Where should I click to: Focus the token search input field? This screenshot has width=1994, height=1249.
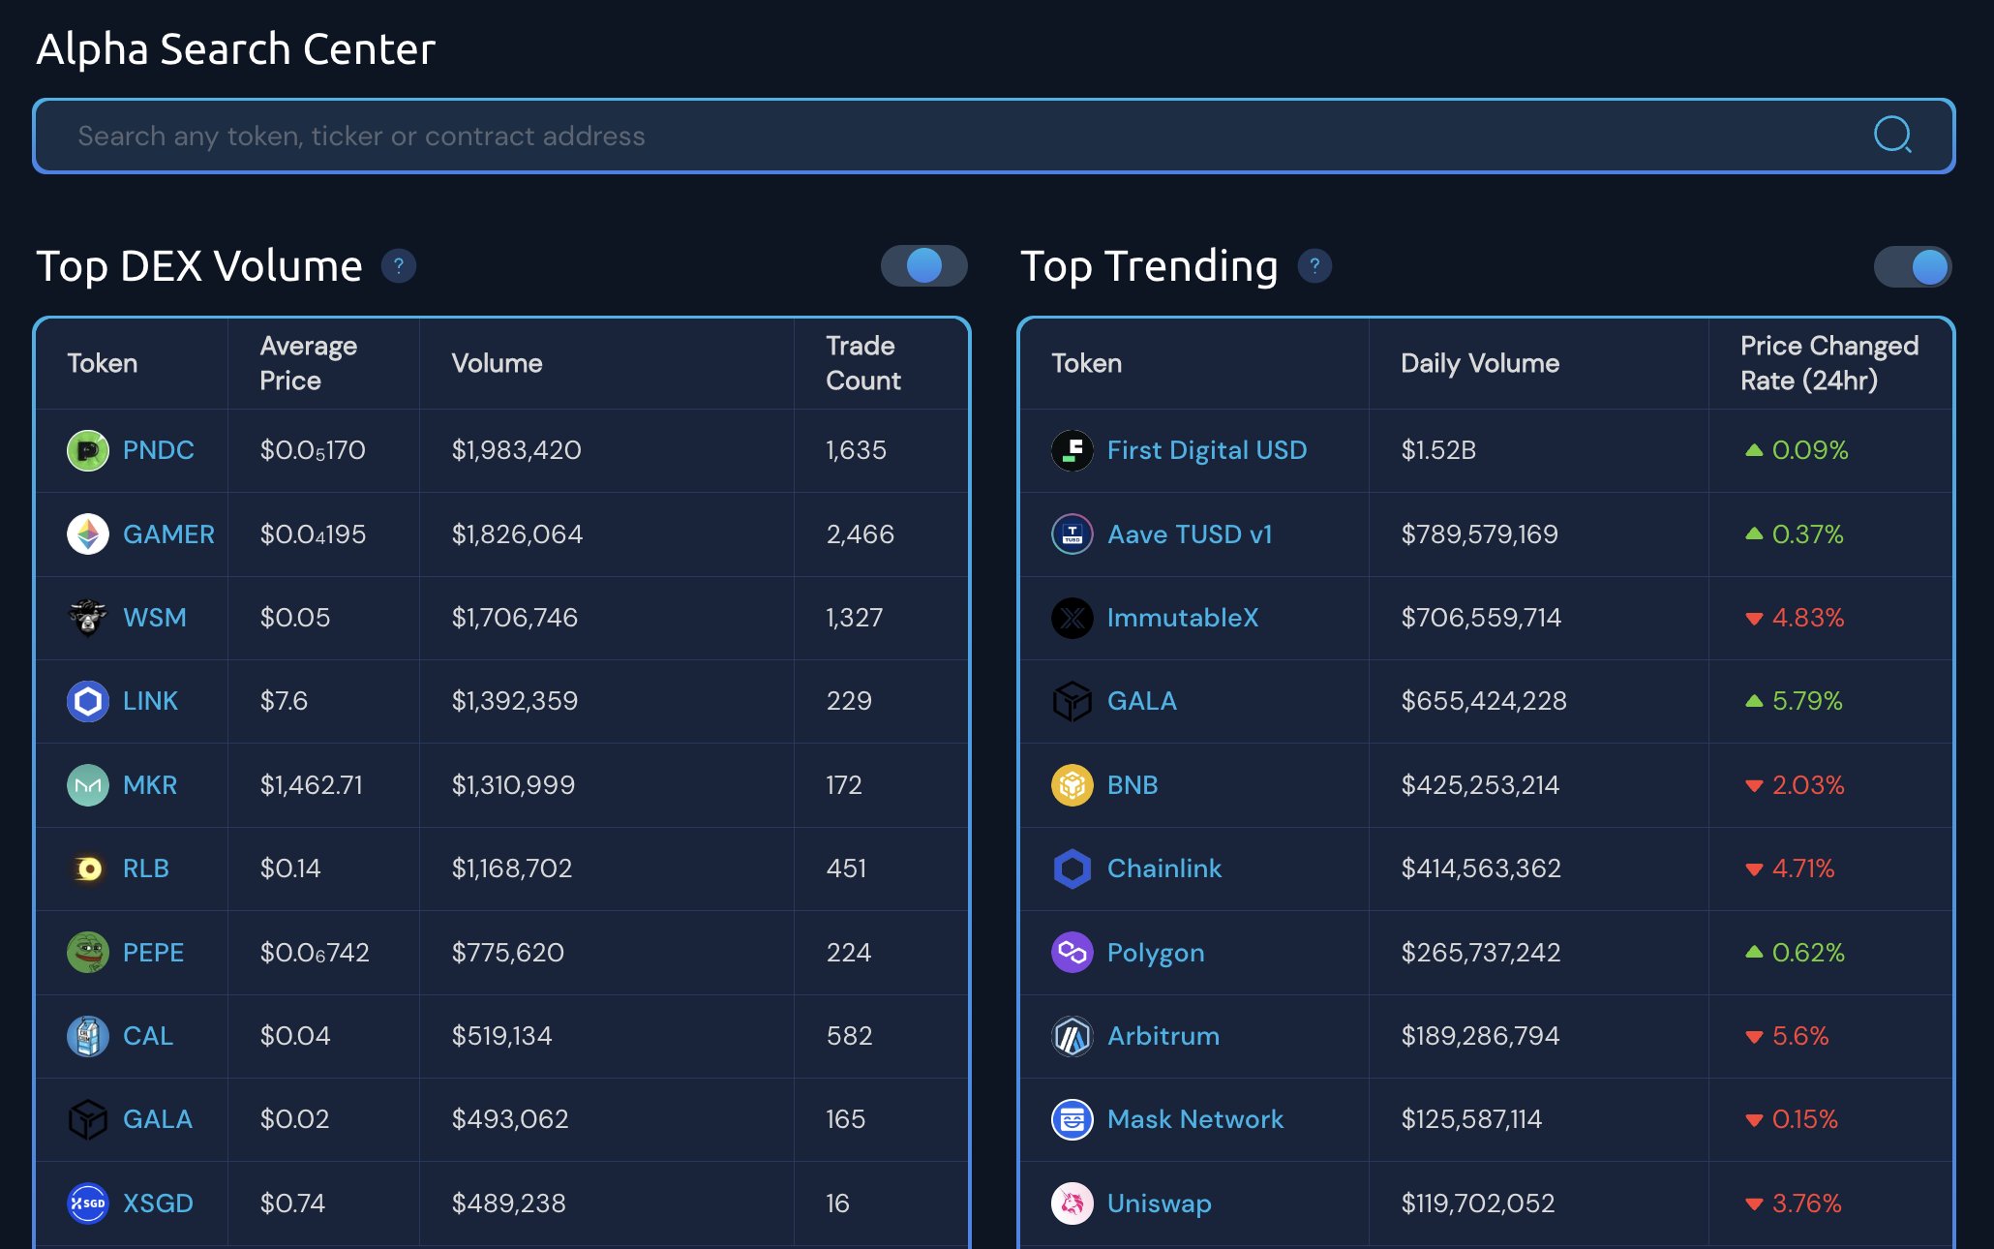pyautogui.click(x=993, y=136)
